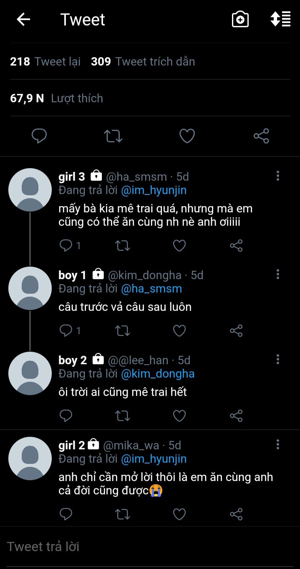Open the sort replies icon
Viewport: 300px width, 569px height.
280,20
